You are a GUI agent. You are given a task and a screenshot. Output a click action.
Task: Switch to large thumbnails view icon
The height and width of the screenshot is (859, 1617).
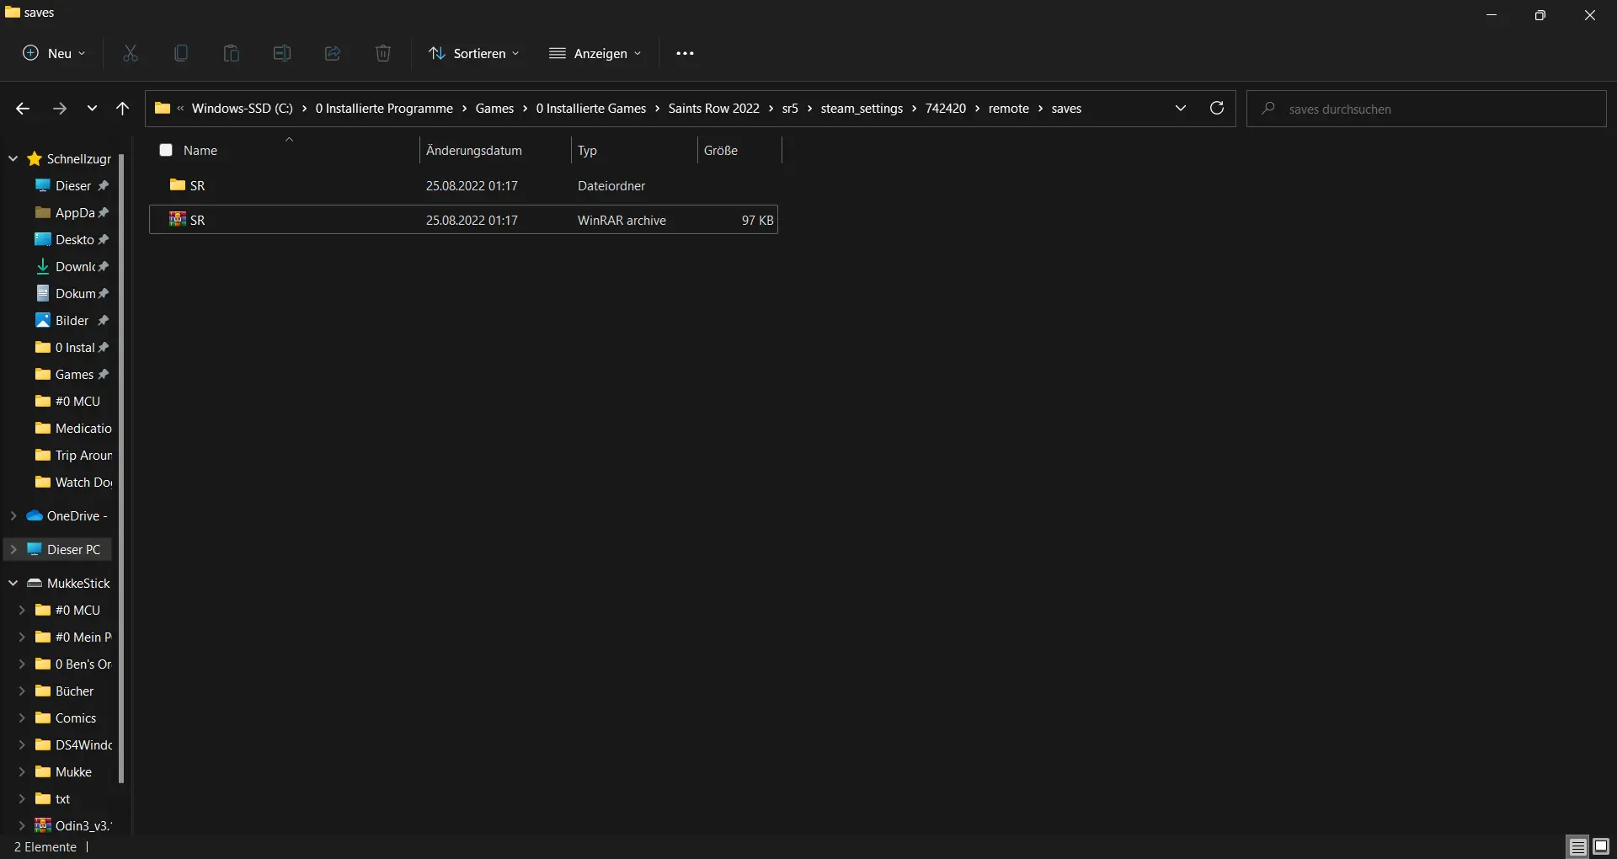[1601, 846]
